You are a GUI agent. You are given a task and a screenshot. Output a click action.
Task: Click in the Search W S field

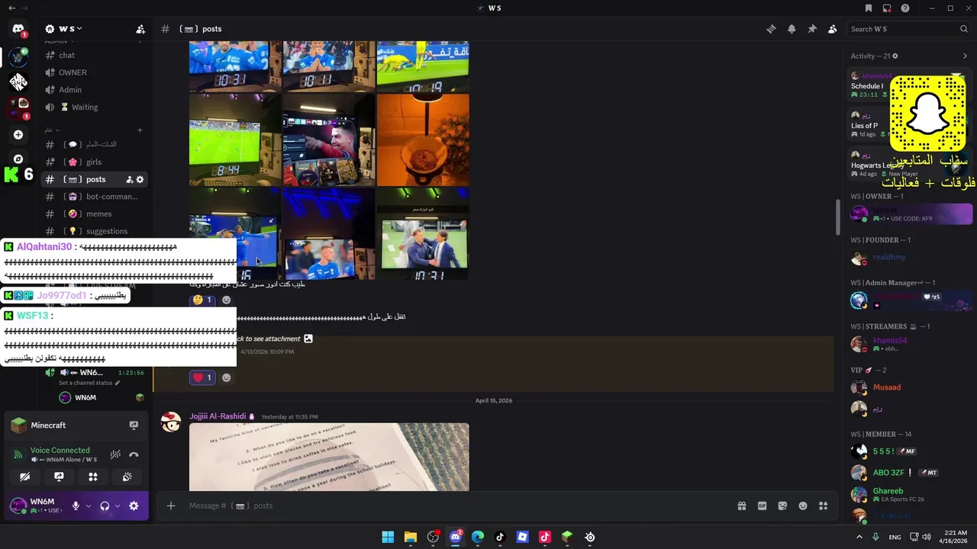(x=908, y=29)
